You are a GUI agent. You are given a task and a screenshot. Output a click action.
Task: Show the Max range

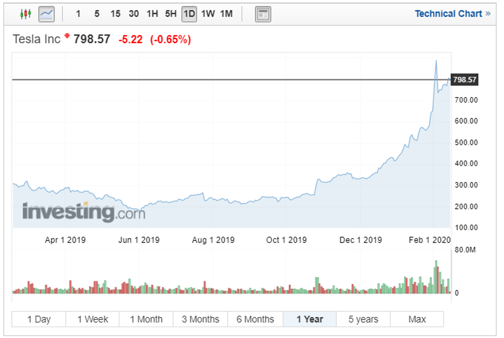coord(417,319)
